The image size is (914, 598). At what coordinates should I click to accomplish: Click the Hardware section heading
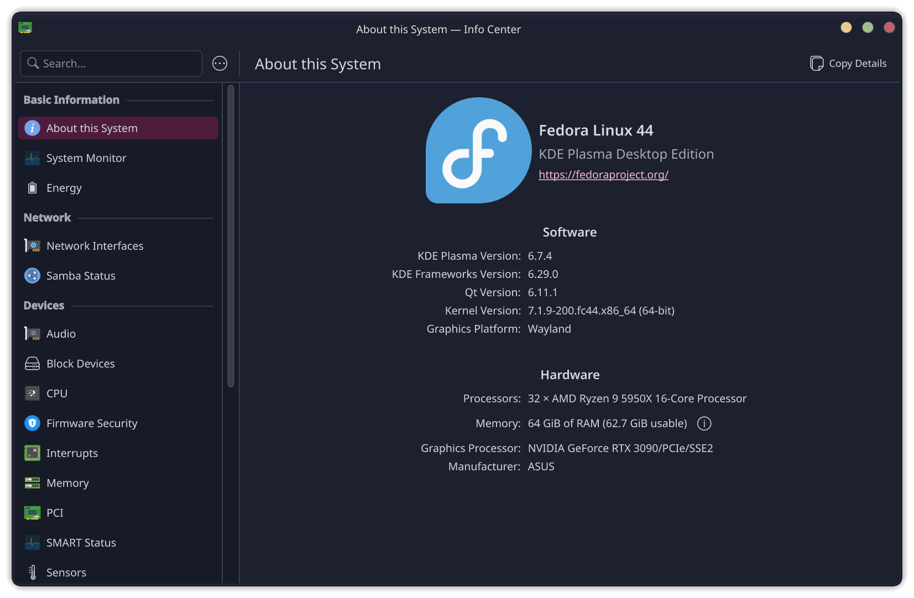[x=570, y=375]
